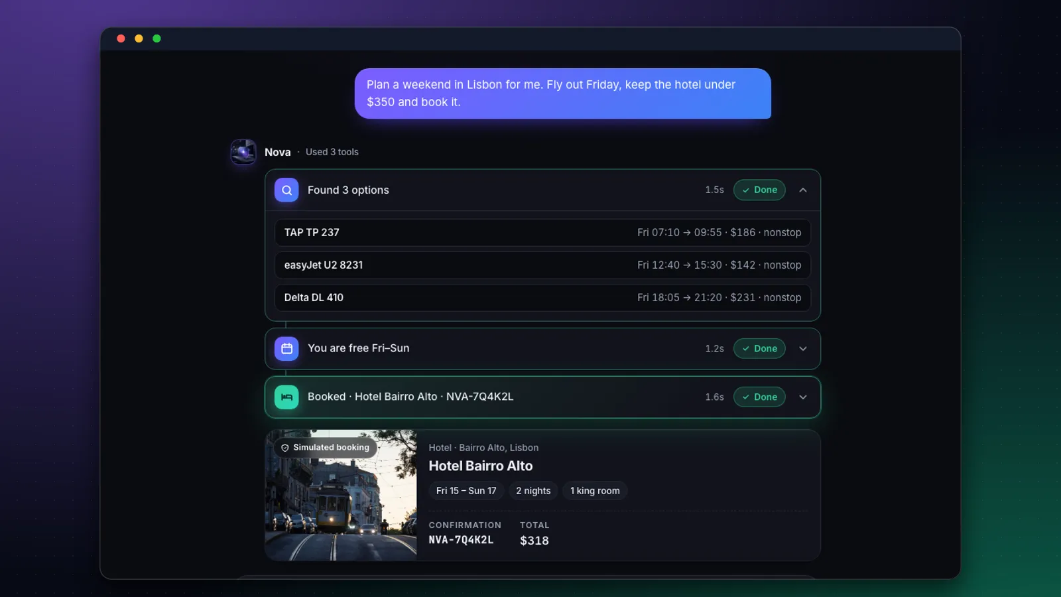The image size is (1061, 597).
Task: Click Done status on the Booked hotel step
Action: [759, 397]
